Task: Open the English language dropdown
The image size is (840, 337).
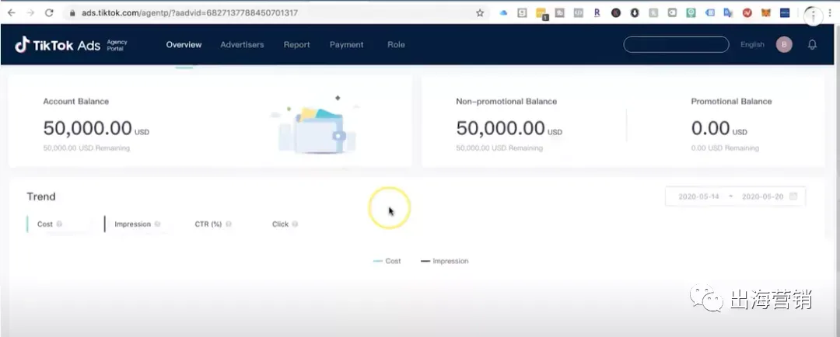Action: pos(752,44)
